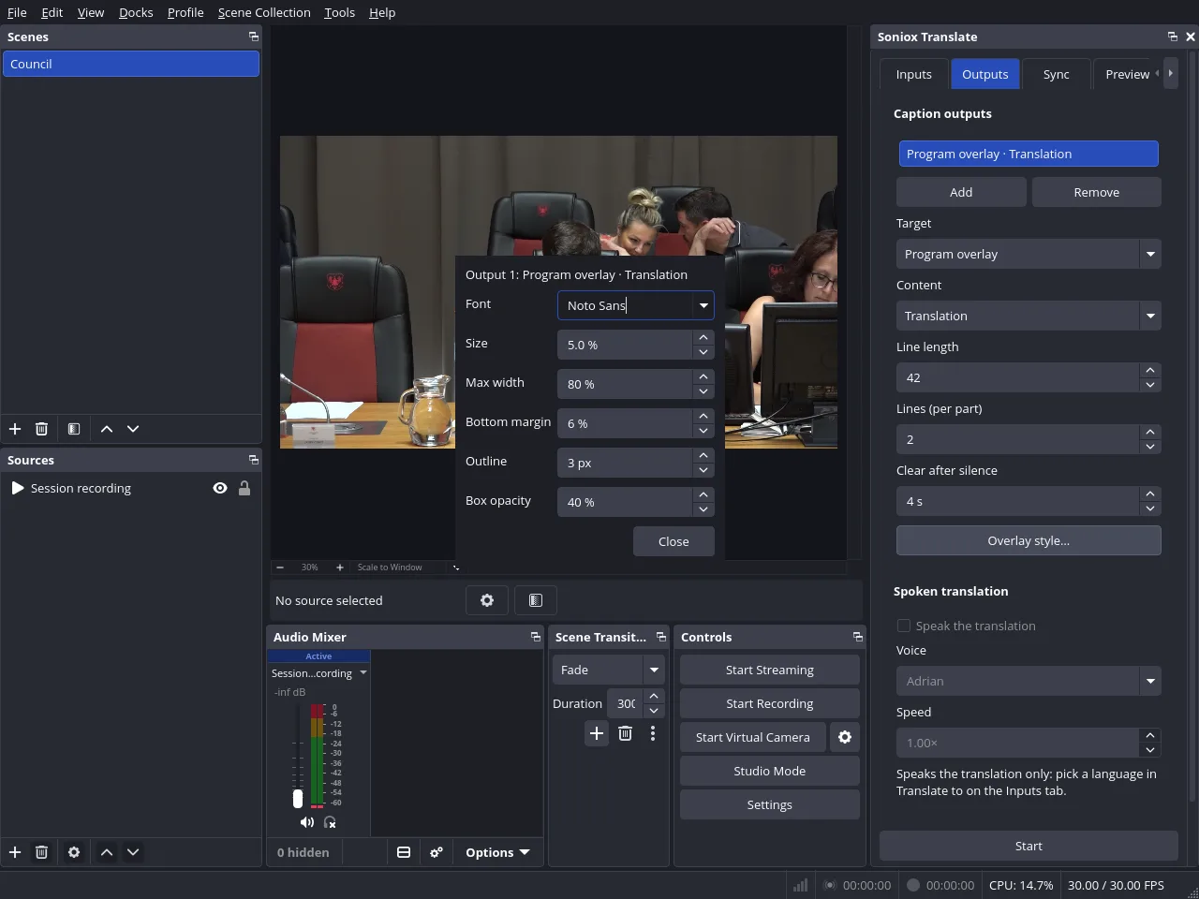Open the Font dropdown in overlay dialog
This screenshot has height=899, width=1199.
click(703, 305)
